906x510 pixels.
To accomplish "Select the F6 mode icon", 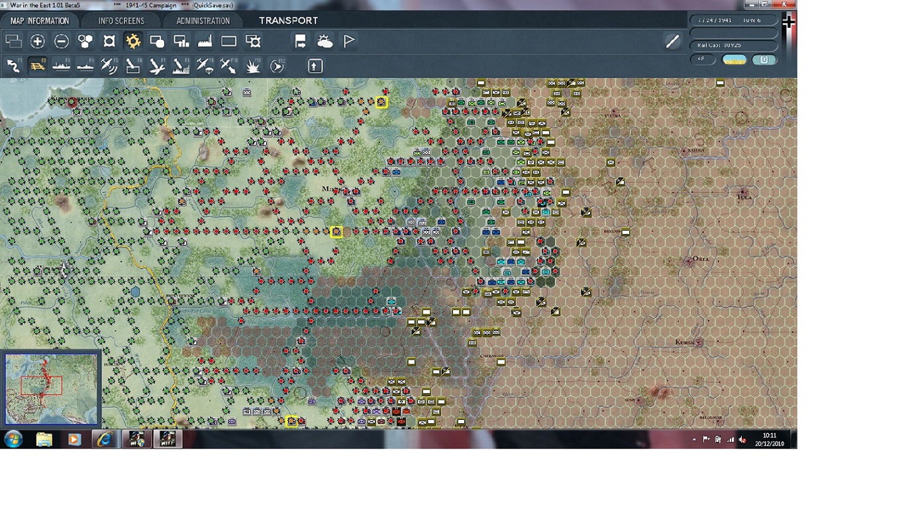I will pos(133,66).
